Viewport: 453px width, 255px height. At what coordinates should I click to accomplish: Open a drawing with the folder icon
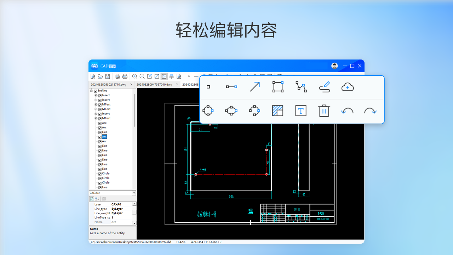click(x=100, y=76)
